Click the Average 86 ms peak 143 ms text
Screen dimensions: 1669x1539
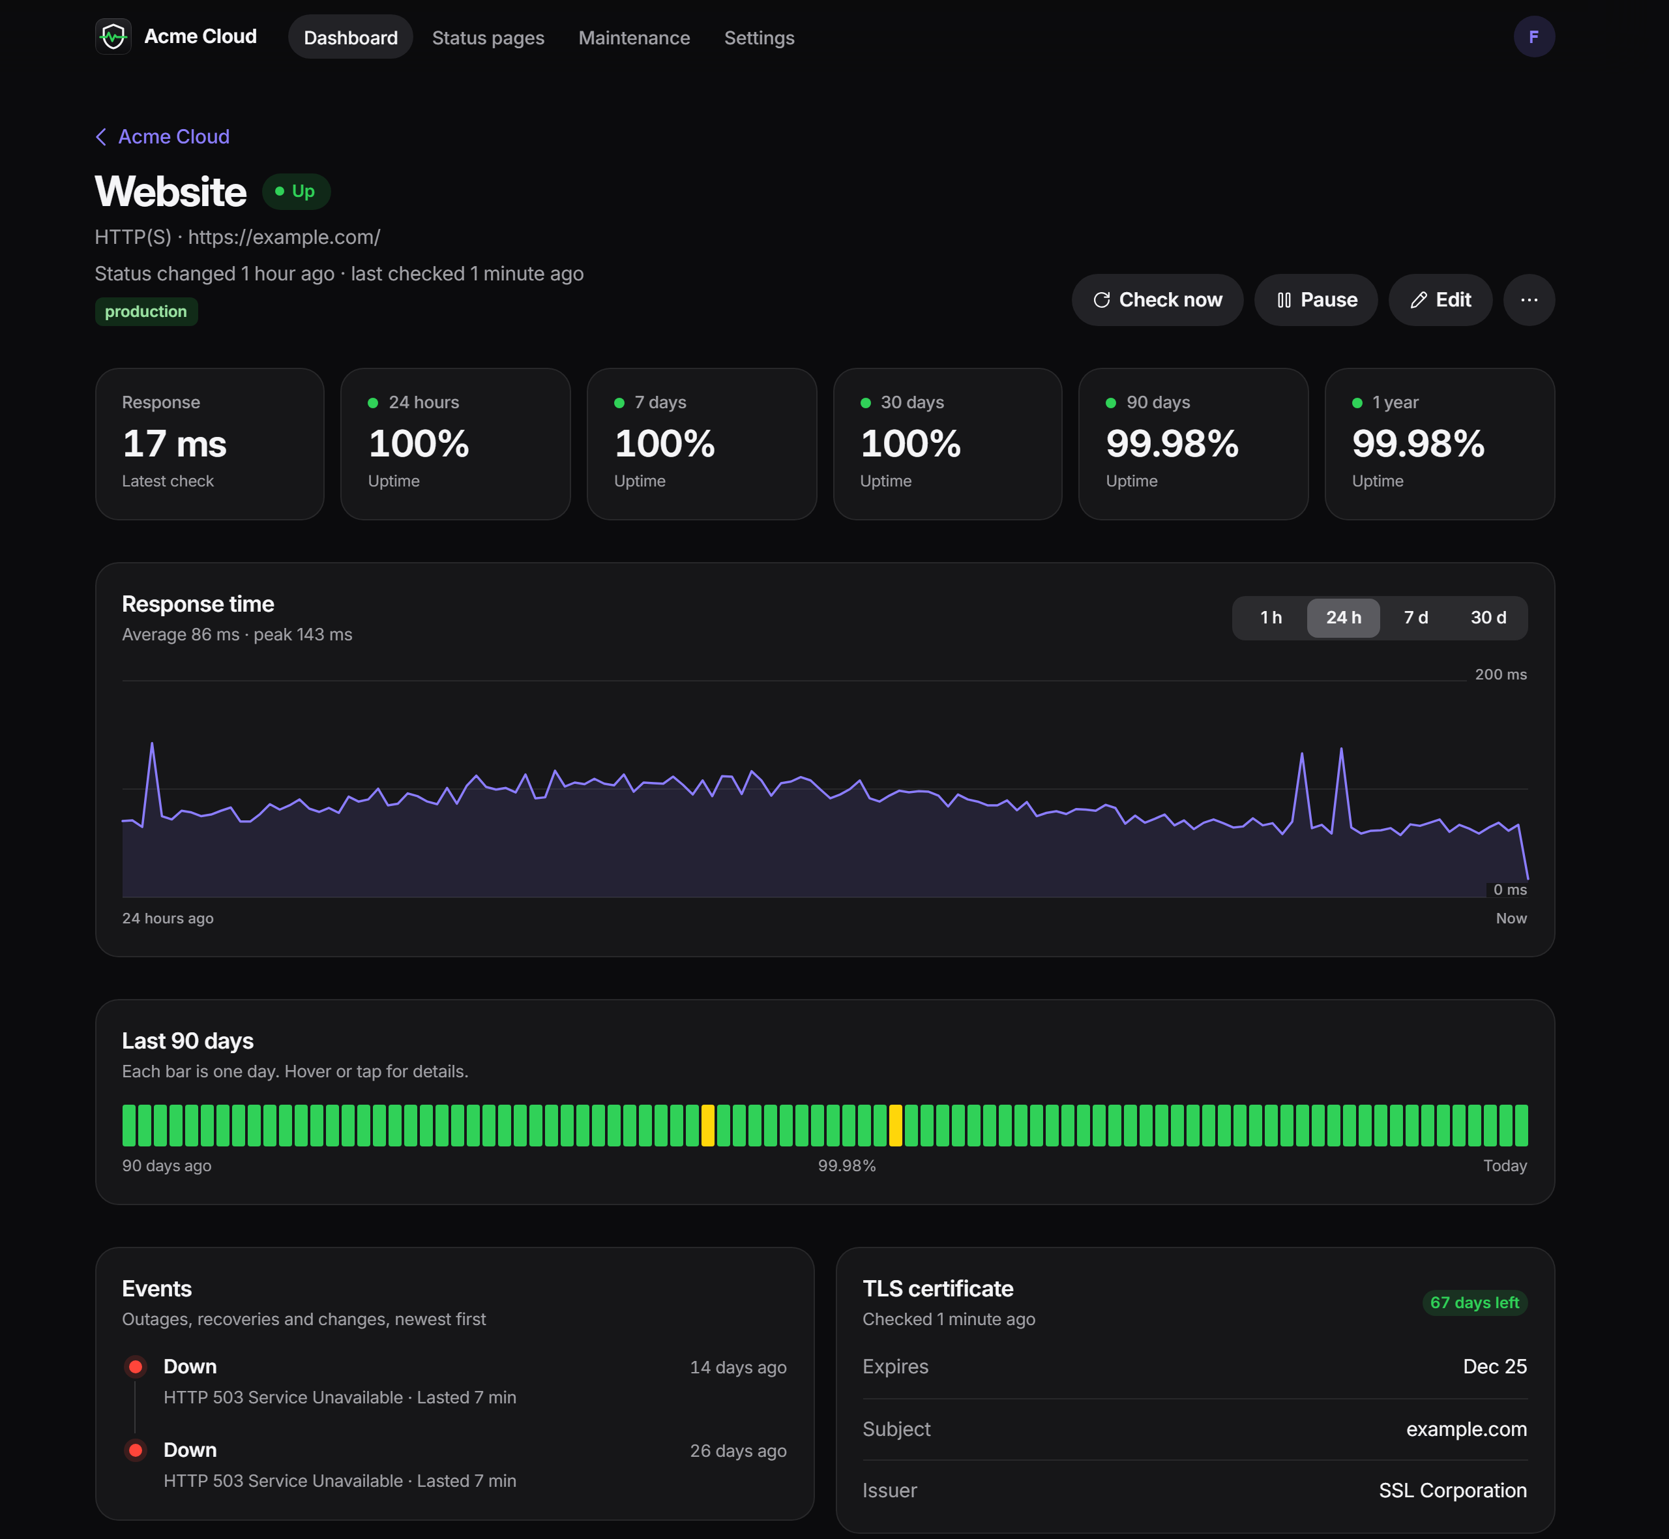[x=237, y=635]
